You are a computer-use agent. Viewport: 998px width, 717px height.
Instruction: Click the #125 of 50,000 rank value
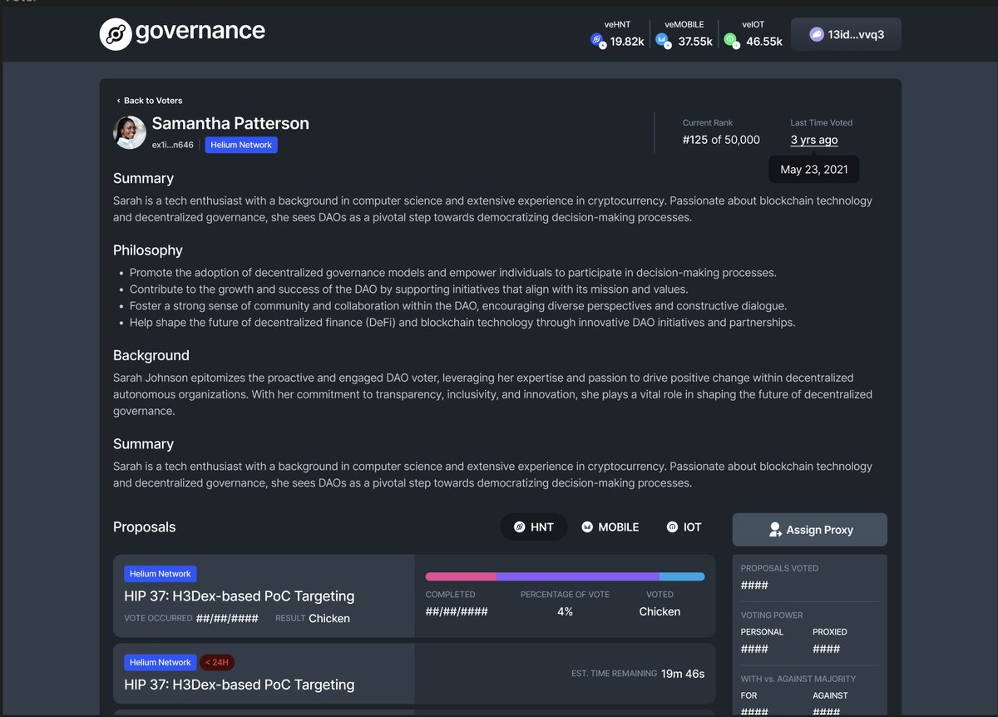pos(721,140)
